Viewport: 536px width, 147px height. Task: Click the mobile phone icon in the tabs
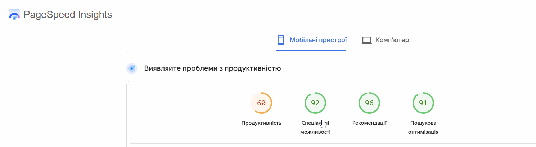pos(281,40)
